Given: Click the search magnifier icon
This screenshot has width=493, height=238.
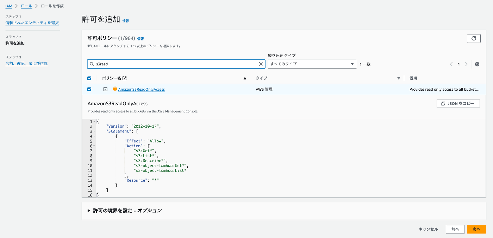Looking at the screenshot, I should pyautogui.click(x=92, y=64).
